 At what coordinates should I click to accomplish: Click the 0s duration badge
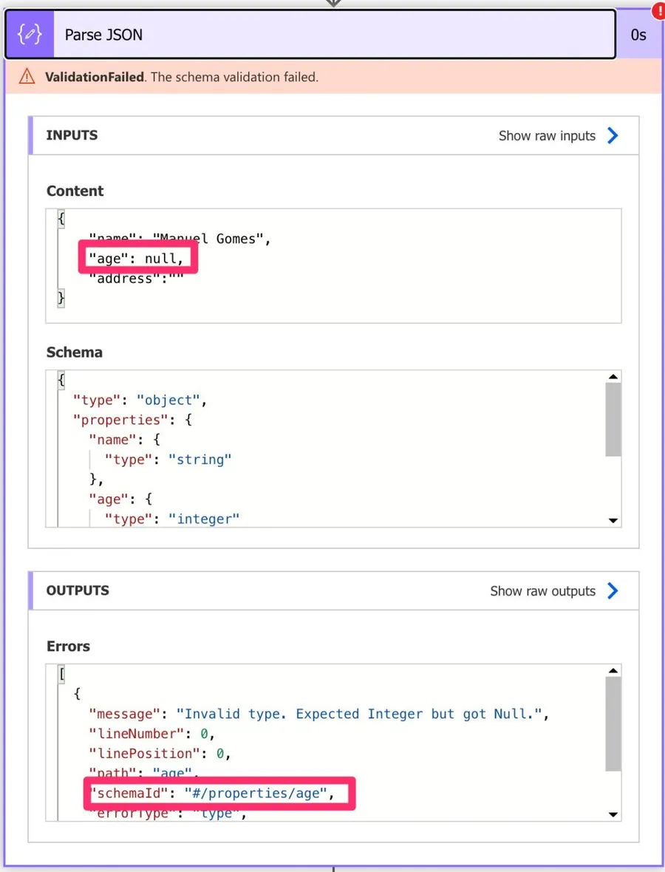click(638, 35)
